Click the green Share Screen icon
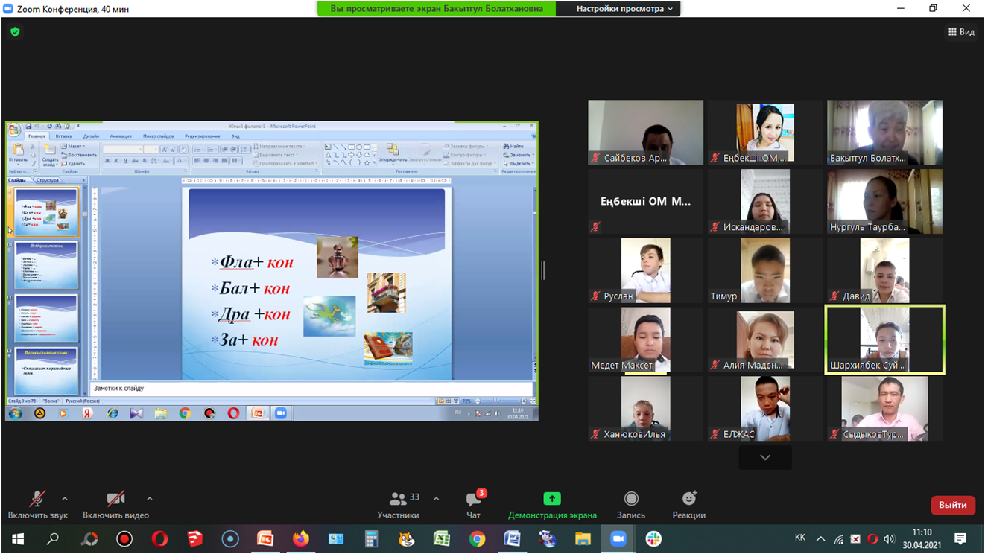 [x=552, y=499]
